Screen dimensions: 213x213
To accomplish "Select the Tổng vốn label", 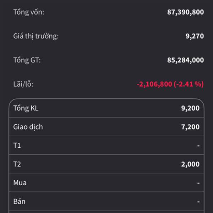I will [x=29, y=12].
